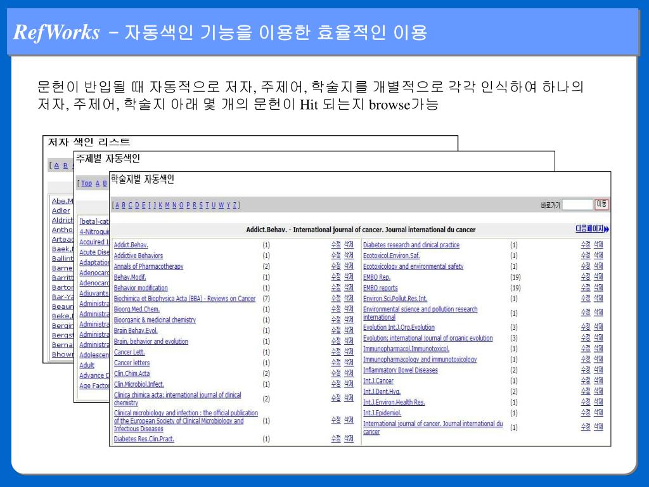649x487 pixels.
Task: Open the EMBO reports journal link
Action: pos(380,289)
